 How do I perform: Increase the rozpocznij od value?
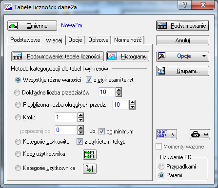click(81, 128)
